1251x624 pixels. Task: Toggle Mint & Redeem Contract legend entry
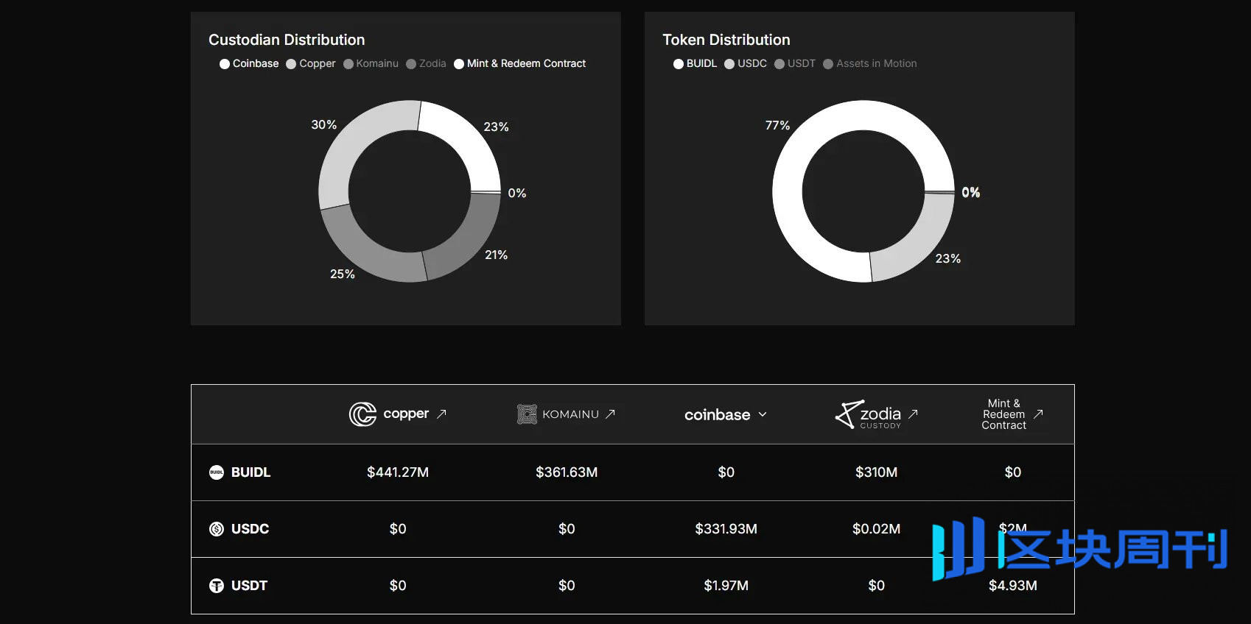[519, 64]
